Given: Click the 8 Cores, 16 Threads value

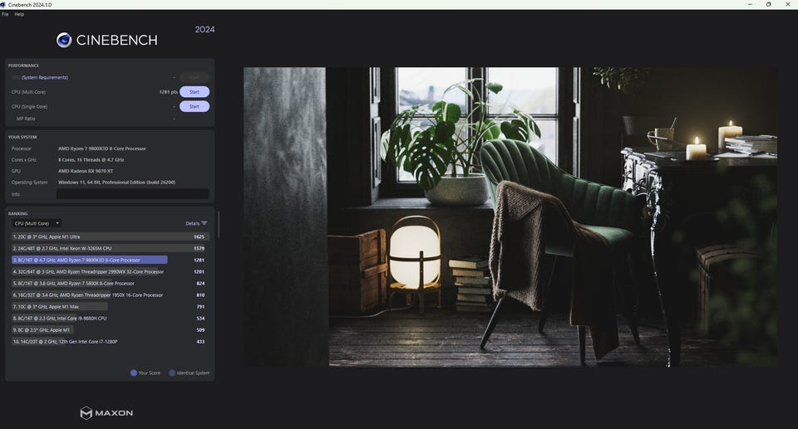Looking at the screenshot, I should [91, 159].
